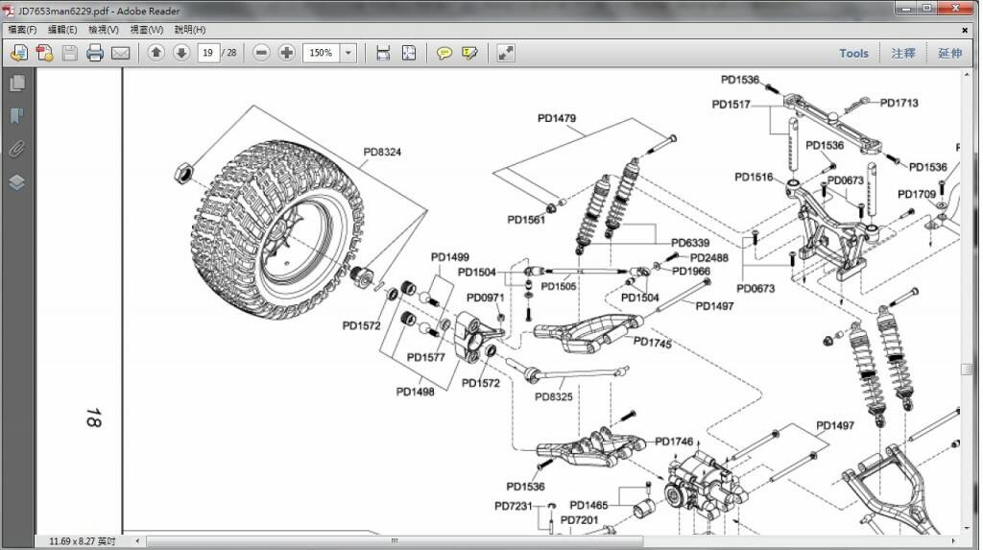Click the horizontal scrollbar right arrow
Image resolution: width=983 pixels, height=550 pixels.
pos(953,540)
